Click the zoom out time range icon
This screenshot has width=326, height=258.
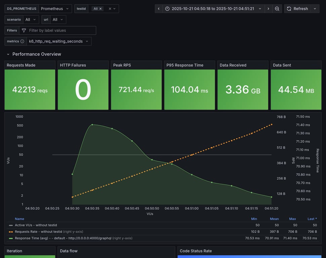point(277,9)
